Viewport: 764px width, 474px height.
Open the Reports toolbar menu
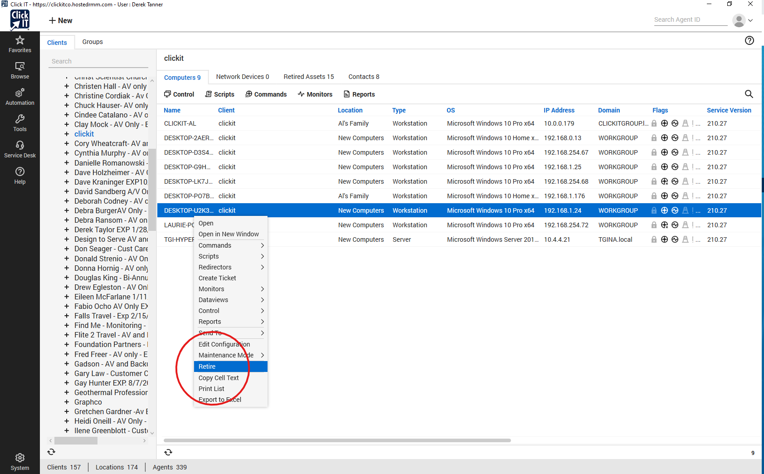(359, 94)
